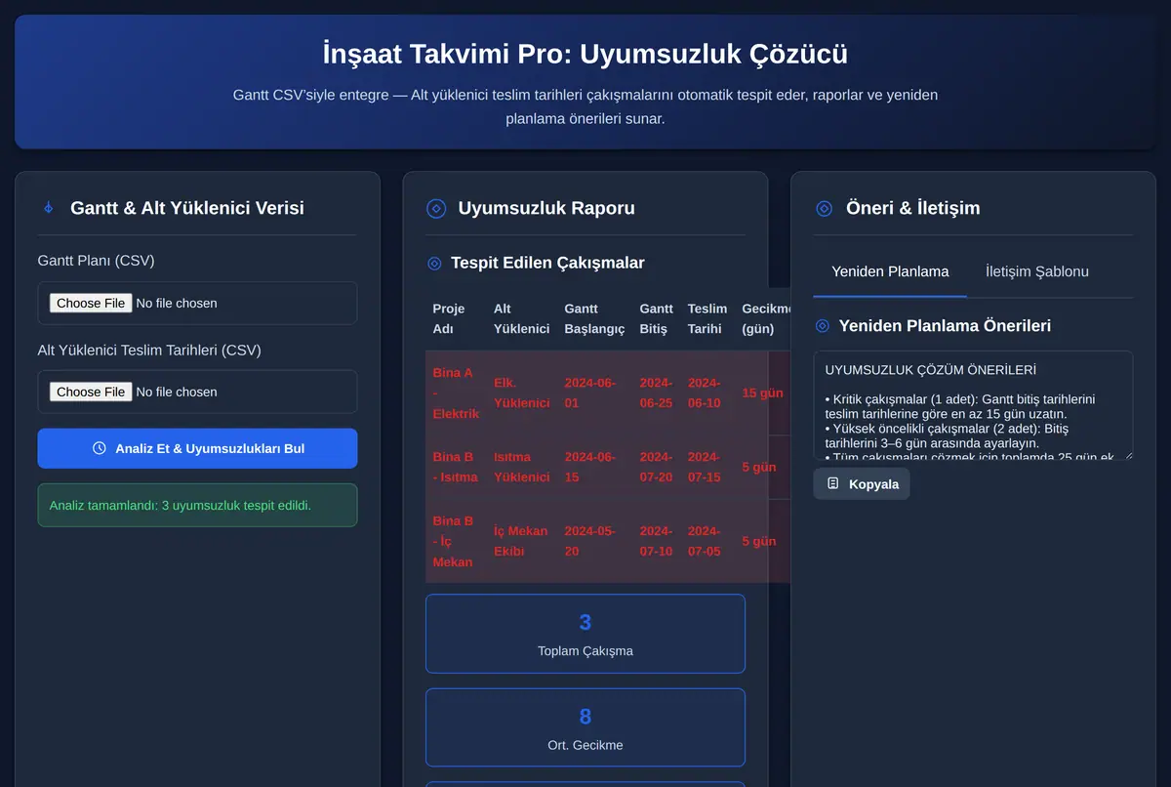Click Gantt end date 2024-06-25
Image resolution: width=1171 pixels, height=787 pixels.
click(x=656, y=393)
